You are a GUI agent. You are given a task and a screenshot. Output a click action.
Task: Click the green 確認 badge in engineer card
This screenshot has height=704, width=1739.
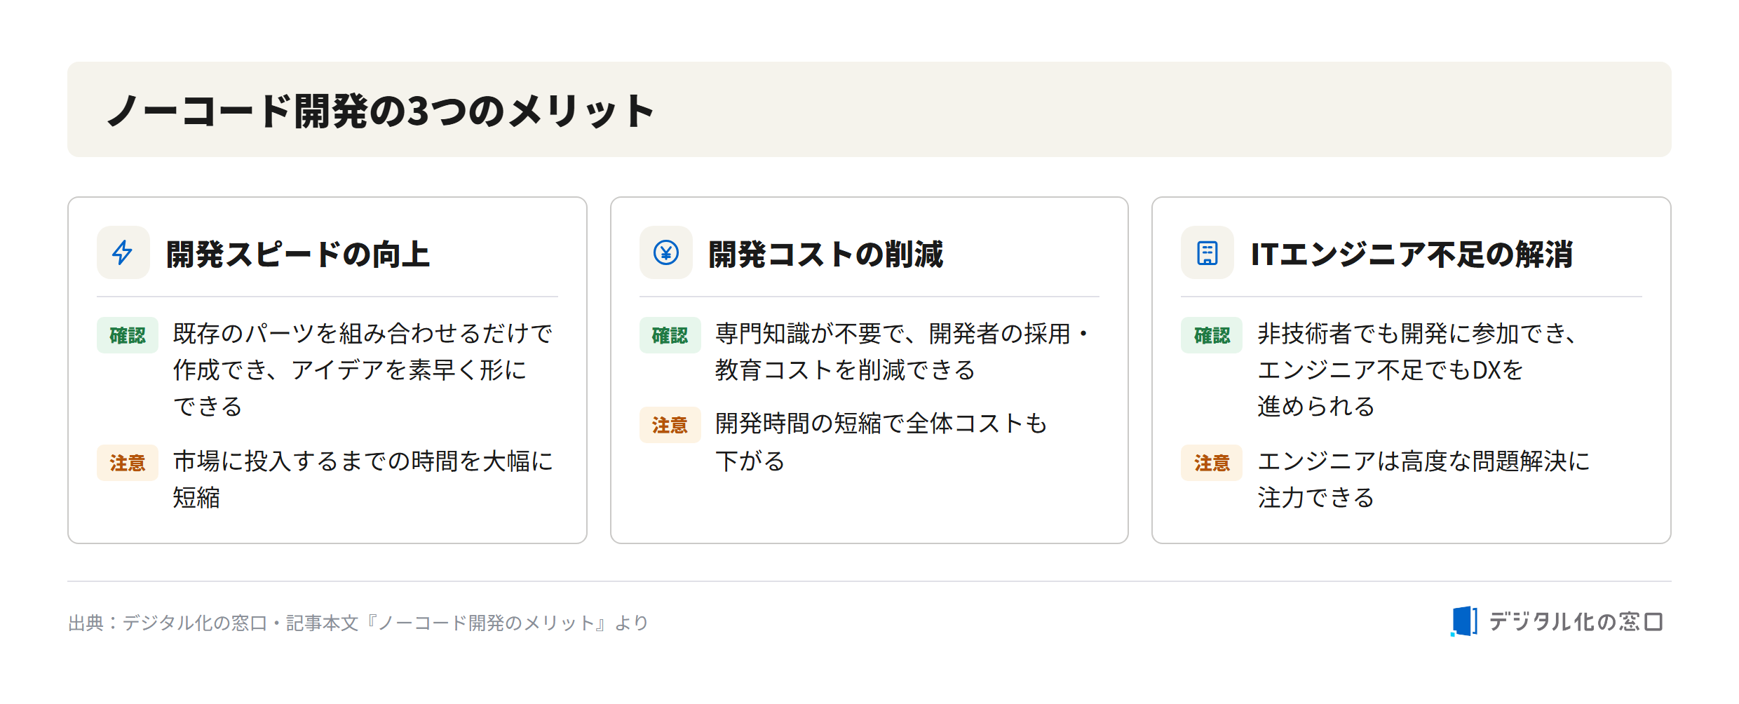[x=1212, y=335]
